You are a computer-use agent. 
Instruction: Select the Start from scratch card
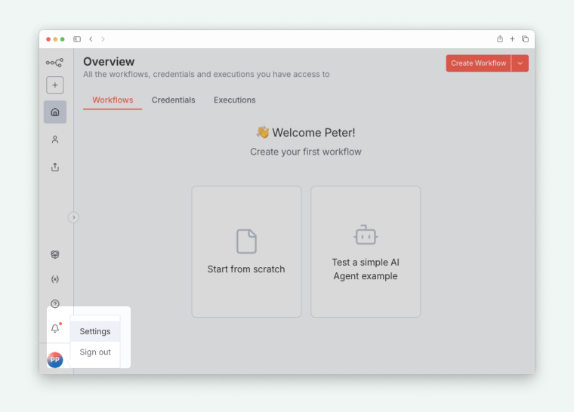point(246,251)
